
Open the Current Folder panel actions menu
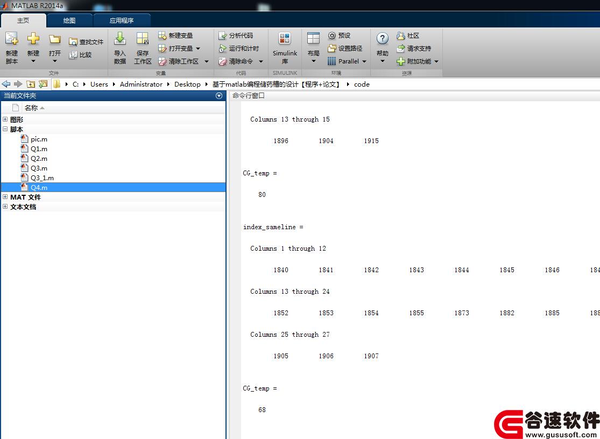point(219,96)
